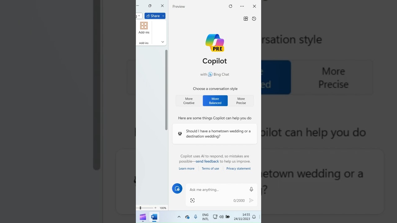
Task: Start a new topic in Copilot
Action: [x=177, y=188]
